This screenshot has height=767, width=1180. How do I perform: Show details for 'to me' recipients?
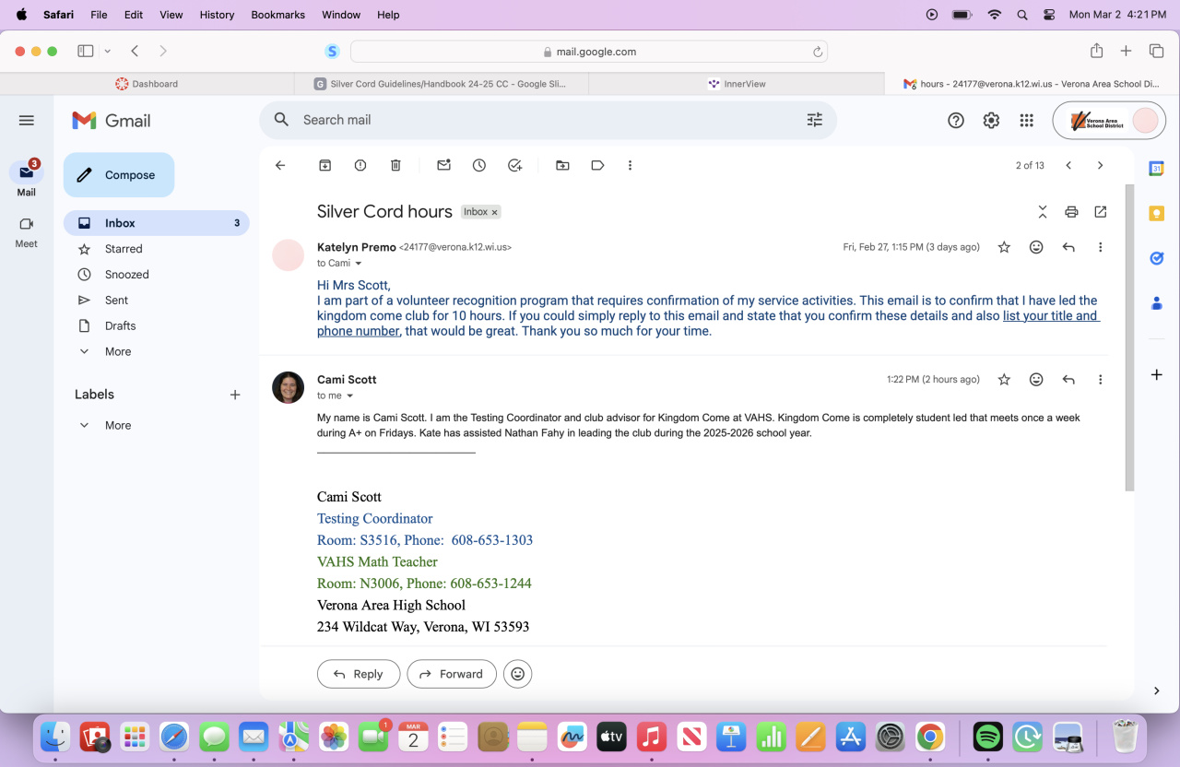coord(350,396)
